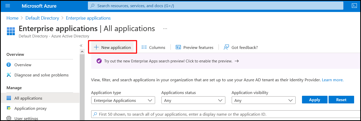
Task: Click the Enterprise applications grid icon
Action: [11, 31]
